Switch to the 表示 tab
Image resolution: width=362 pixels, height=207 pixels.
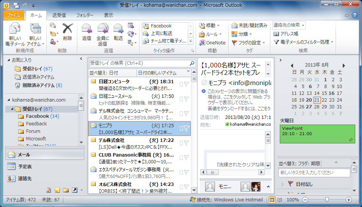(x=108, y=15)
